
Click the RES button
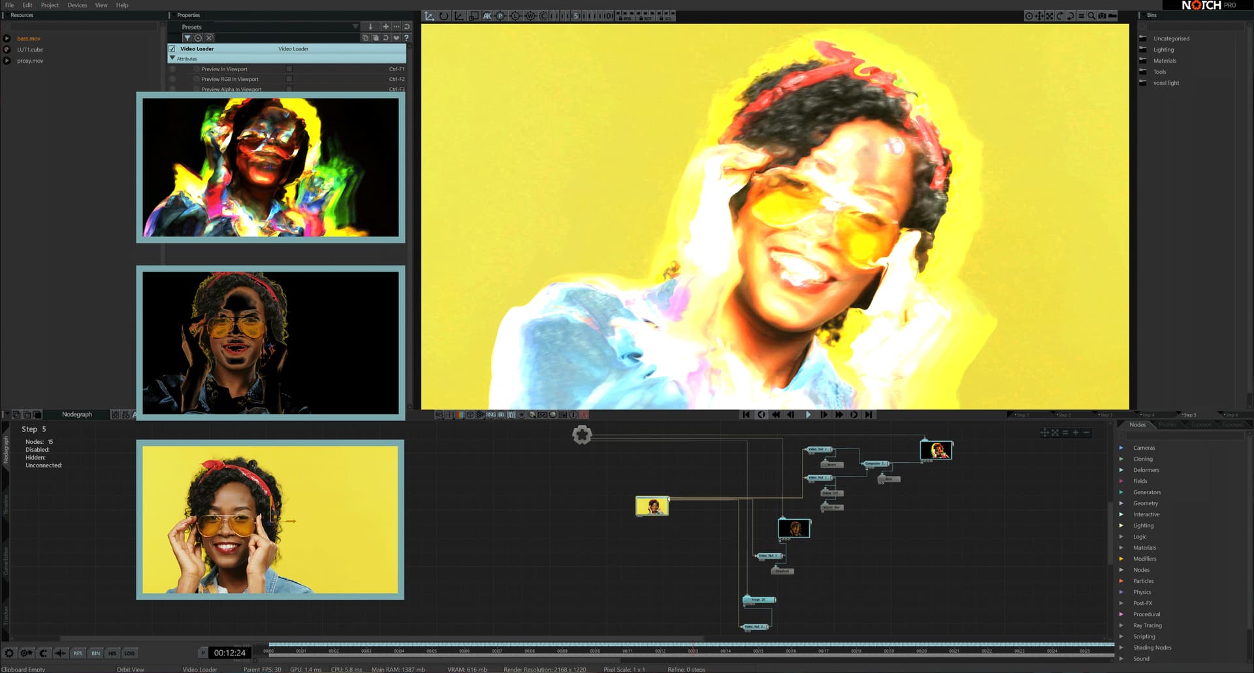point(78,653)
